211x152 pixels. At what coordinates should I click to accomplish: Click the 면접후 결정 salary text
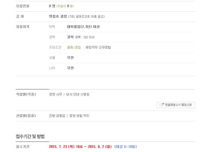coord(58,17)
